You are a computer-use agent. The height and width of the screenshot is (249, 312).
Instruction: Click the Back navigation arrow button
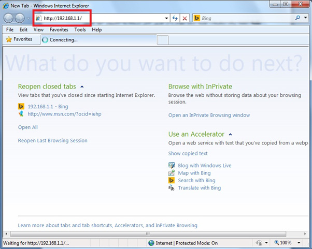(x=8, y=18)
